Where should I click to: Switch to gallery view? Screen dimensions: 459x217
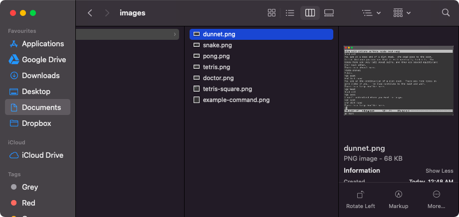pos(329,13)
